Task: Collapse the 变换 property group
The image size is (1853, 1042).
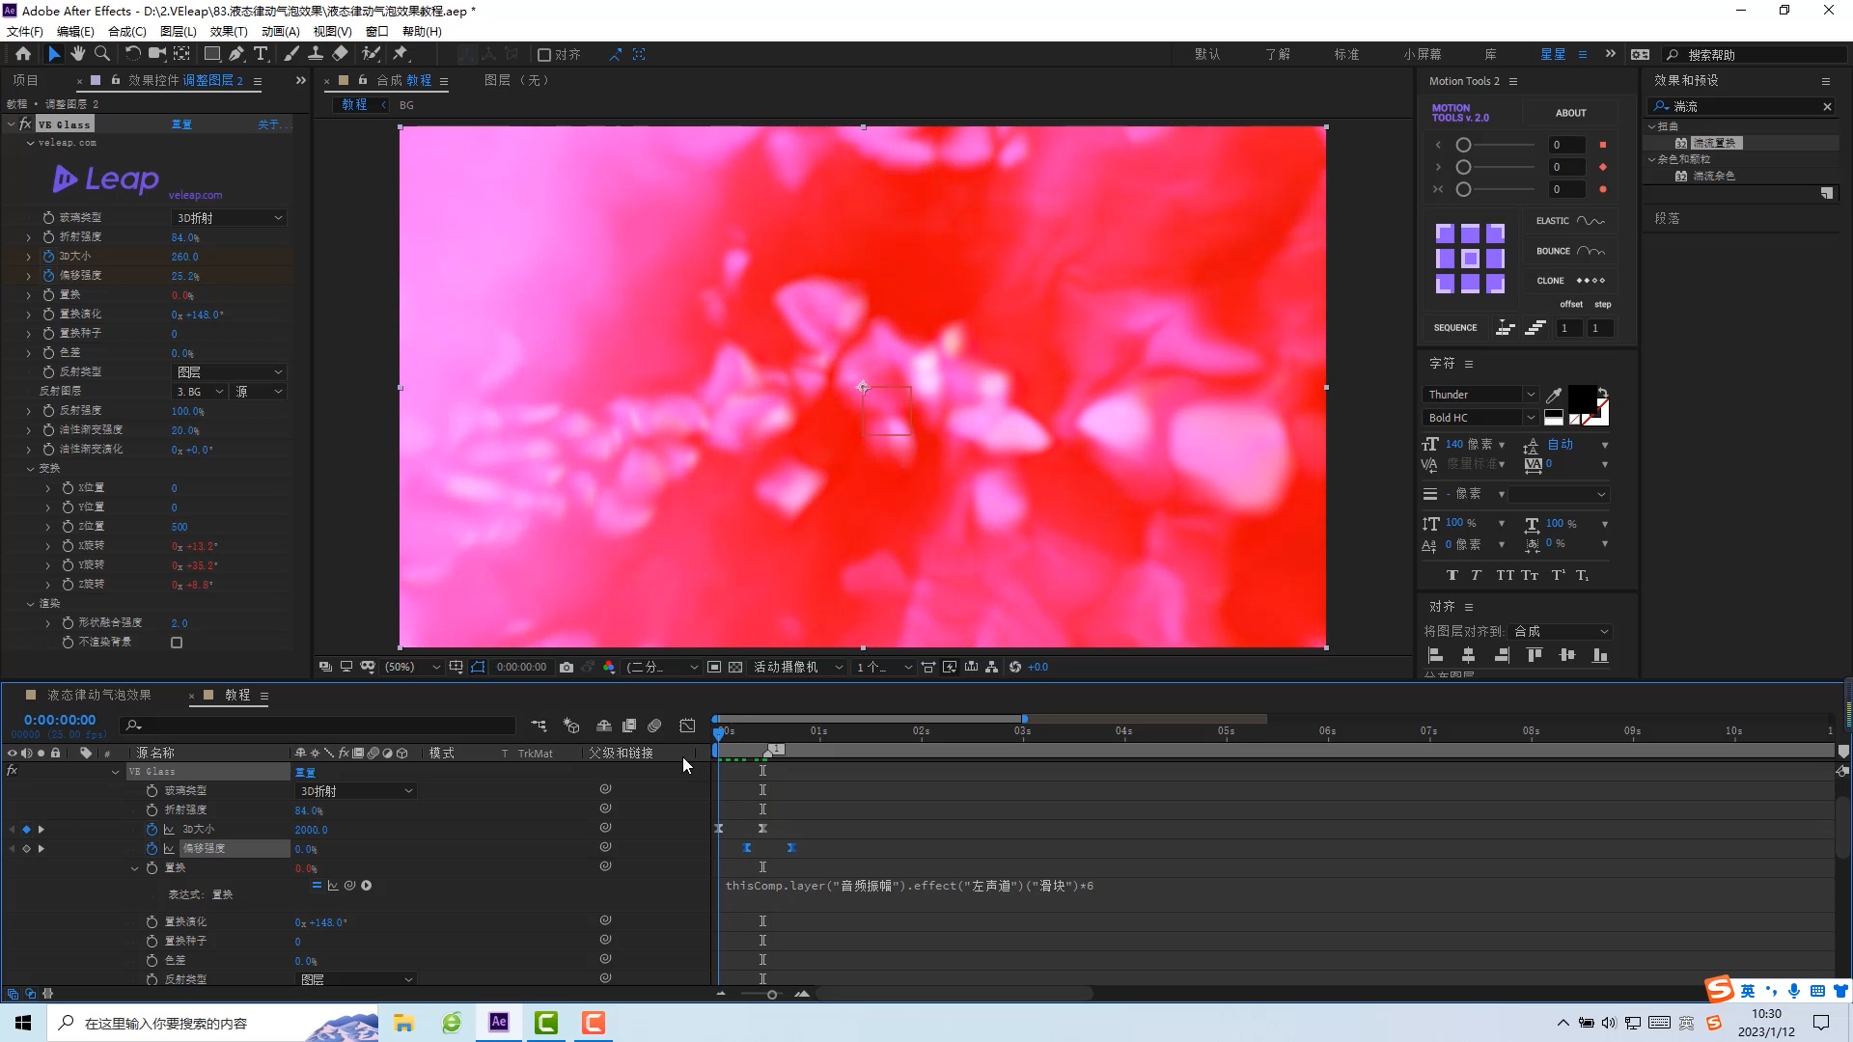Action: 31,468
